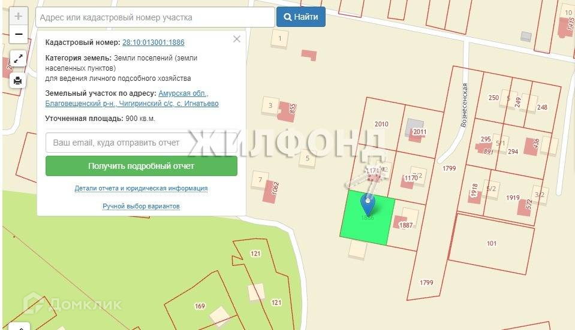
Task: Select parcel labeled 1919 on map
Action: [513, 198]
